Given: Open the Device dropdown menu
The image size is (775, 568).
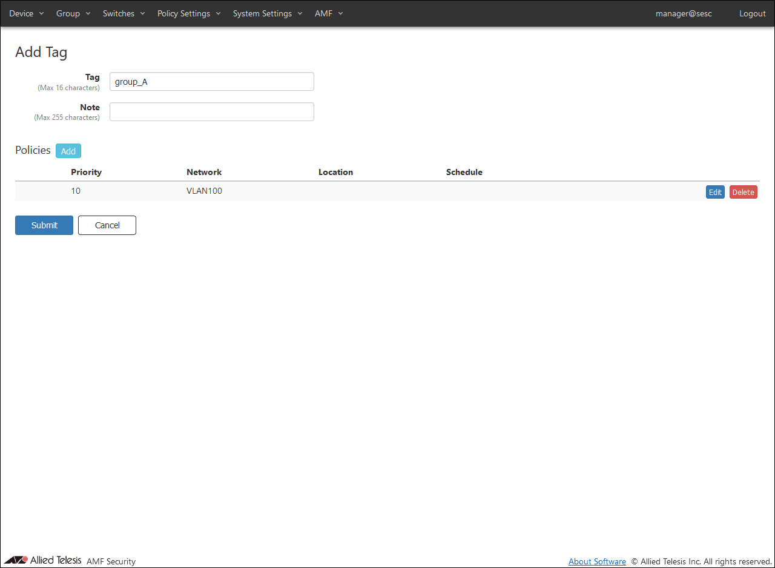Looking at the screenshot, I should point(26,13).
